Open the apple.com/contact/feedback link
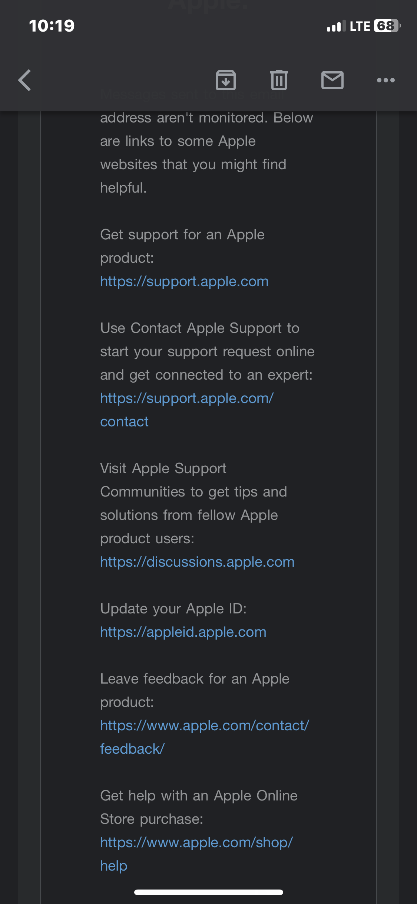Image resolution: width=417 pixels, height=904 pixels. pyautogui.click(x=204, y=726)
